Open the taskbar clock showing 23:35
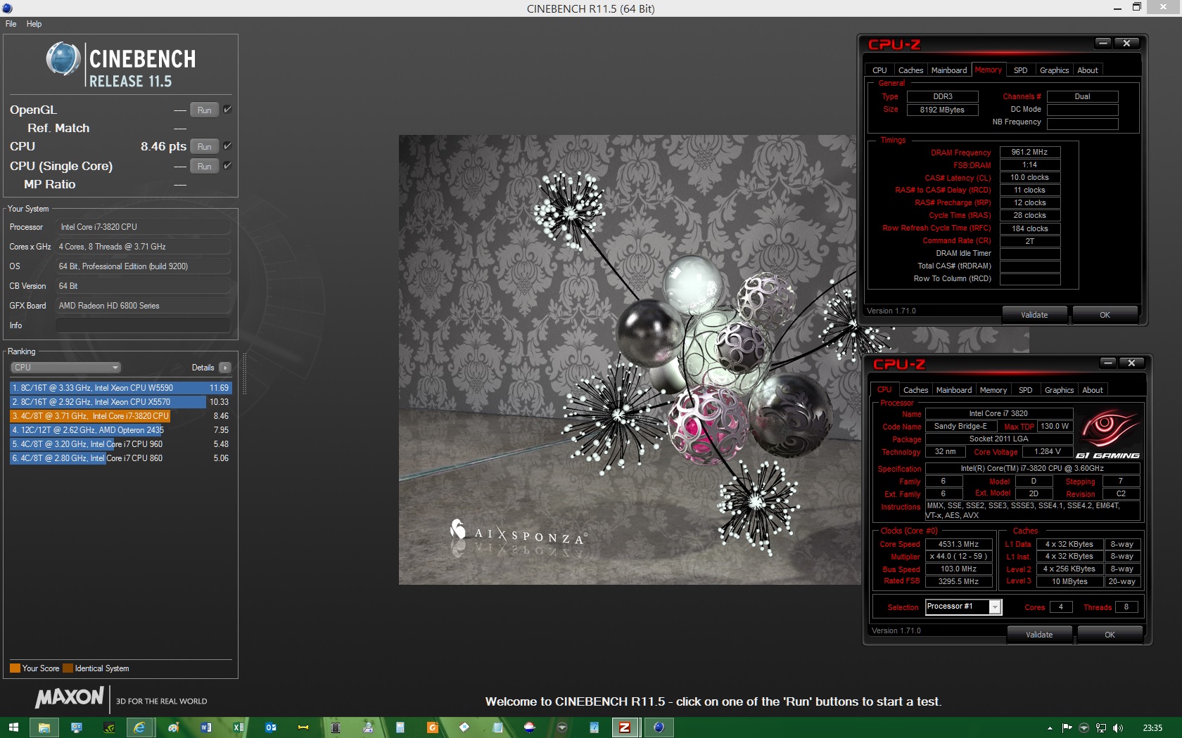This screenshot has height=738, width=1182. [1152, 728]
